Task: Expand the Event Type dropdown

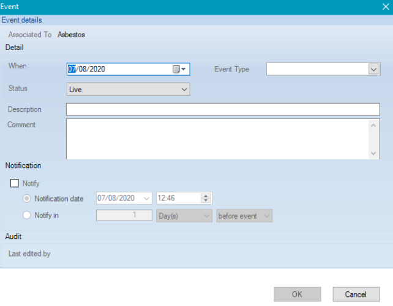Action: click(373, 70)
